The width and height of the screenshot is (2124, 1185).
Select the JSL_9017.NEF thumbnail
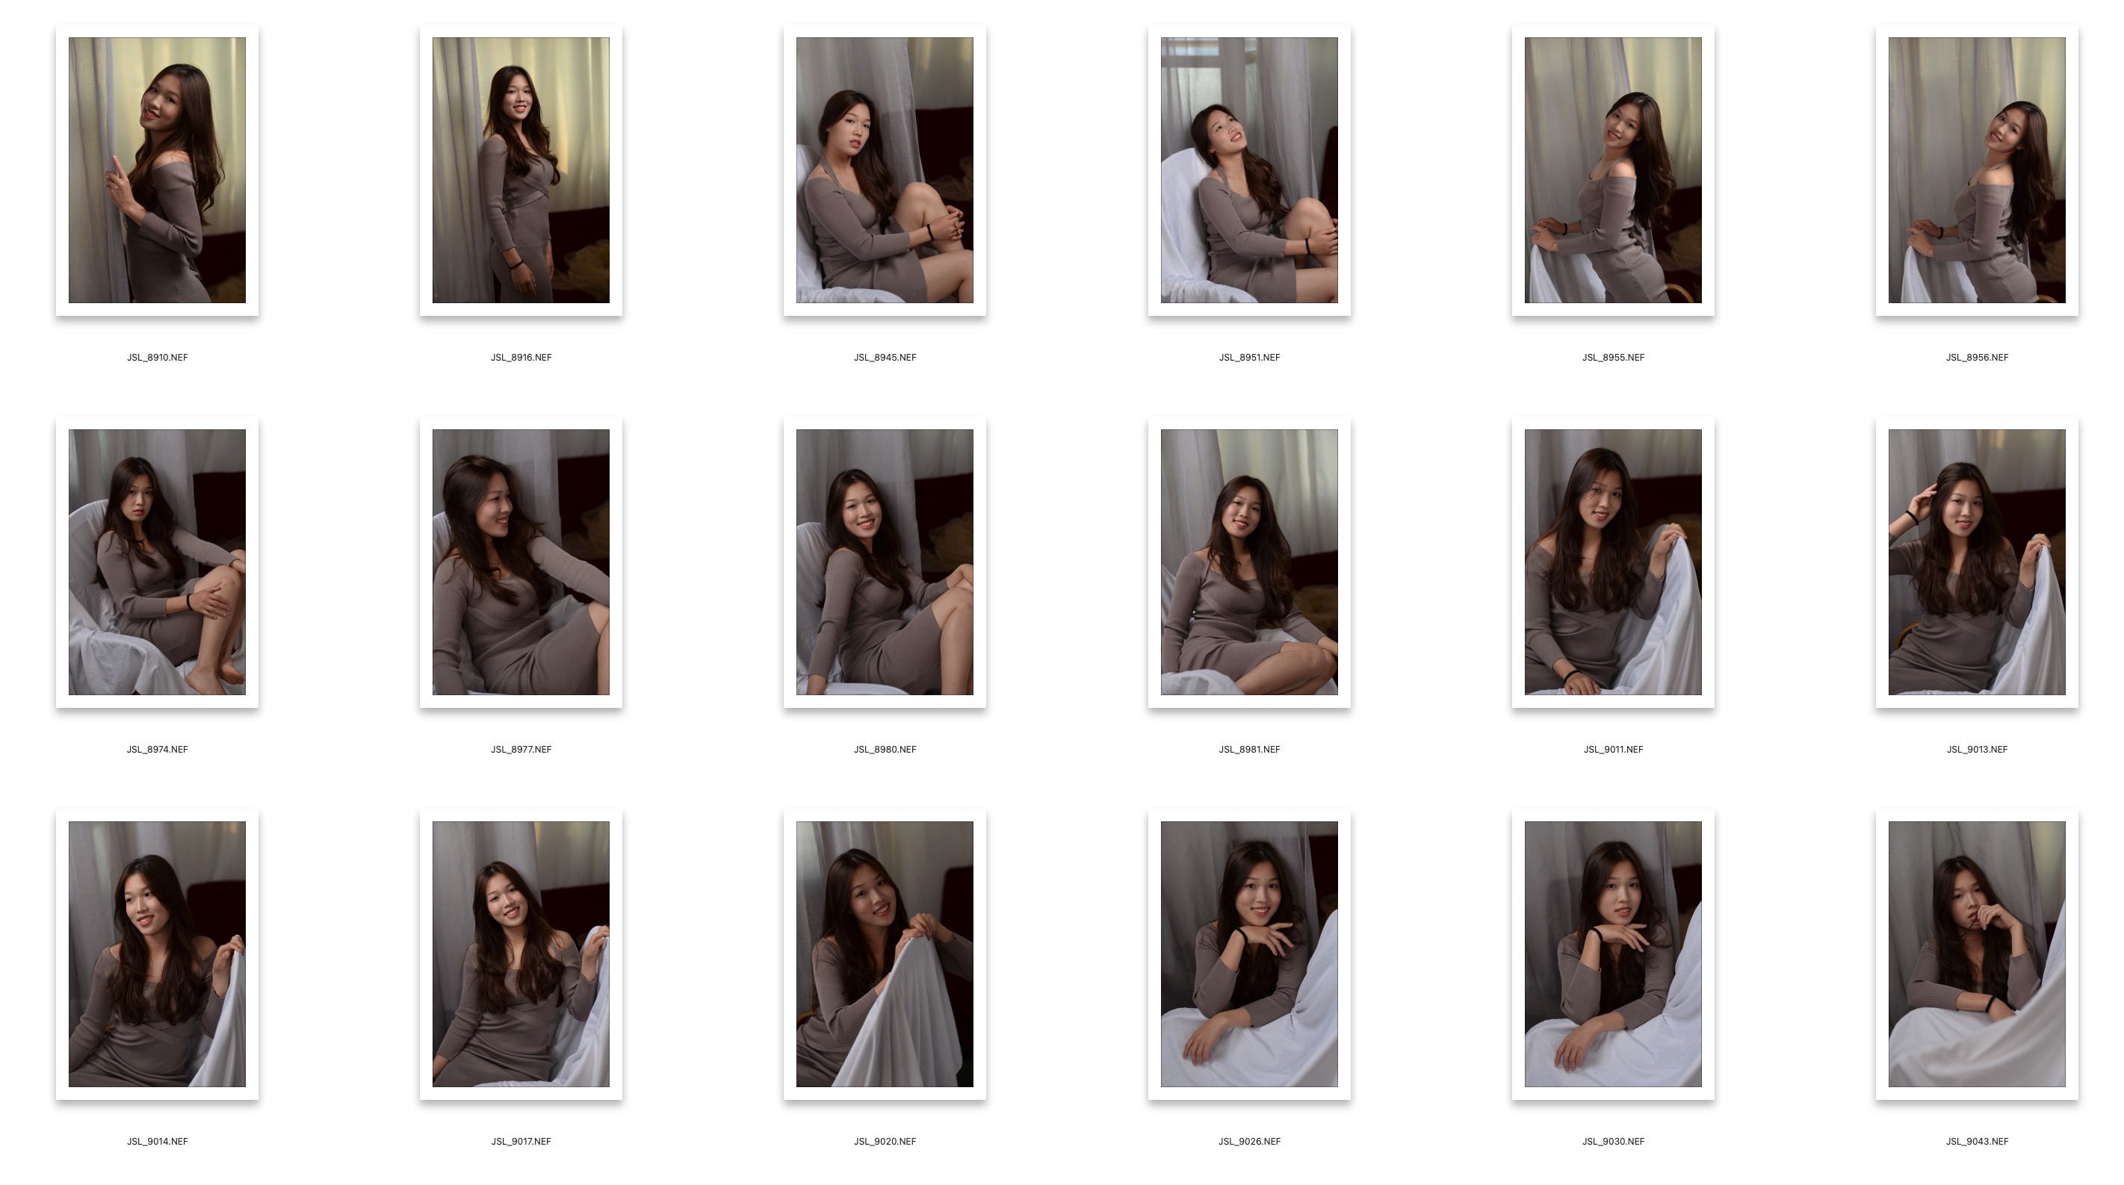(520, 954)
